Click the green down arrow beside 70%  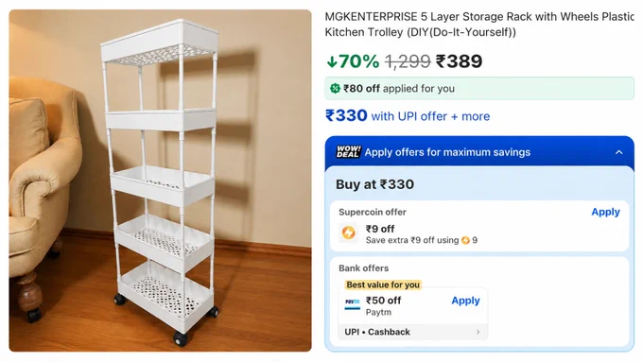tap(332, 61)
